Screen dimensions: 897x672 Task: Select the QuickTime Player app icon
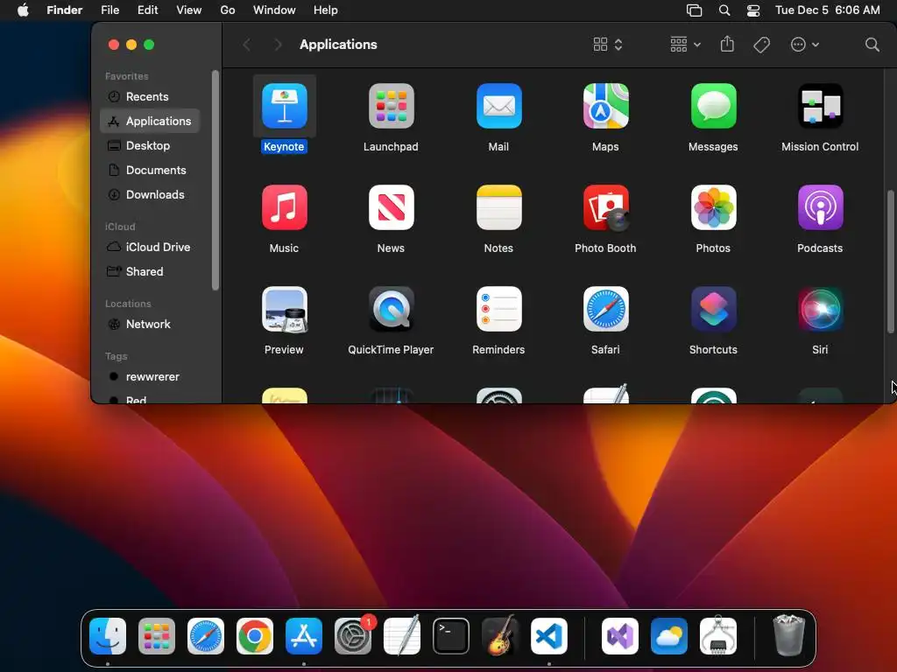[x=392, y=309]
